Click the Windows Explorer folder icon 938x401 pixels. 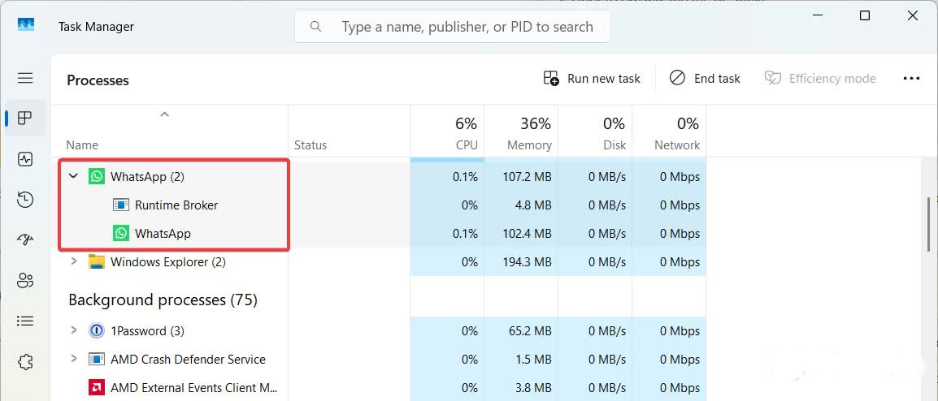96,261
